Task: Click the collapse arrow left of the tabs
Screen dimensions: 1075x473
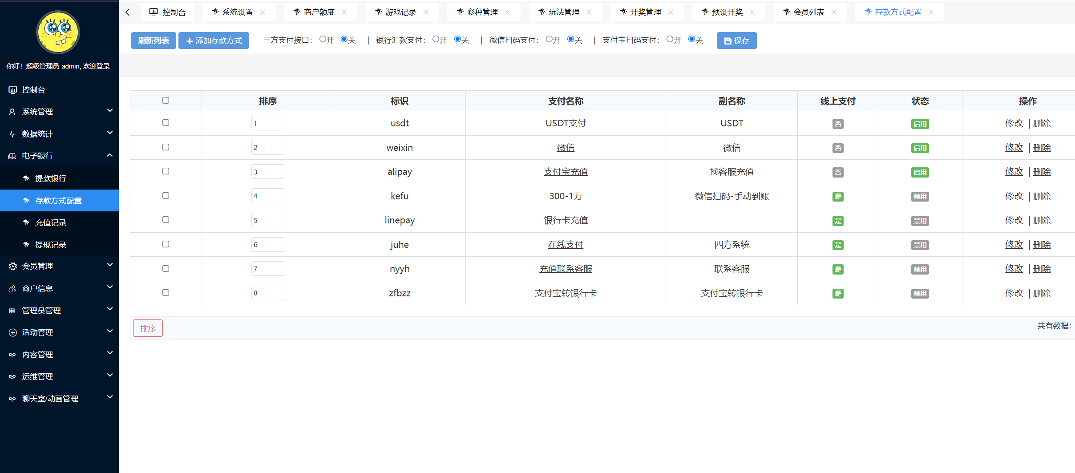Action: click(x=128, y=12)
